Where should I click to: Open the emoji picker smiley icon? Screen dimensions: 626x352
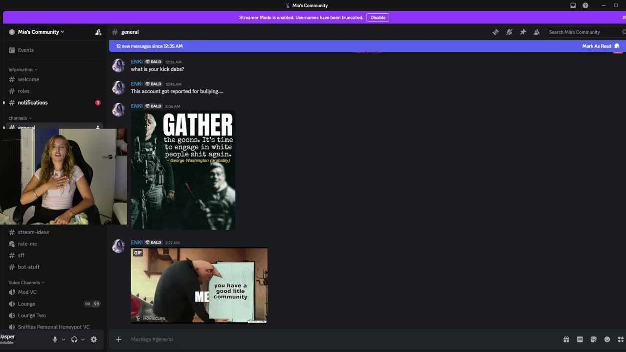tap(607, 339)
